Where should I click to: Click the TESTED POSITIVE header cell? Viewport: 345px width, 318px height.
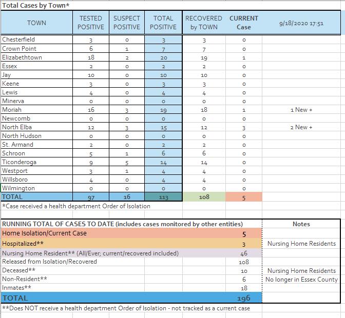[91, 23]
